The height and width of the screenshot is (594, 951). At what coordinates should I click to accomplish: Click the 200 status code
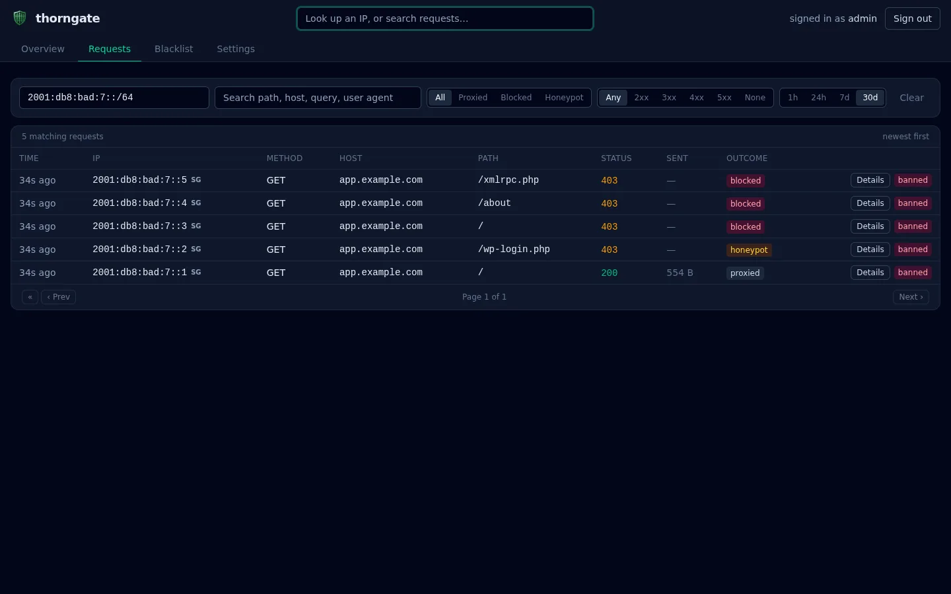609,273
